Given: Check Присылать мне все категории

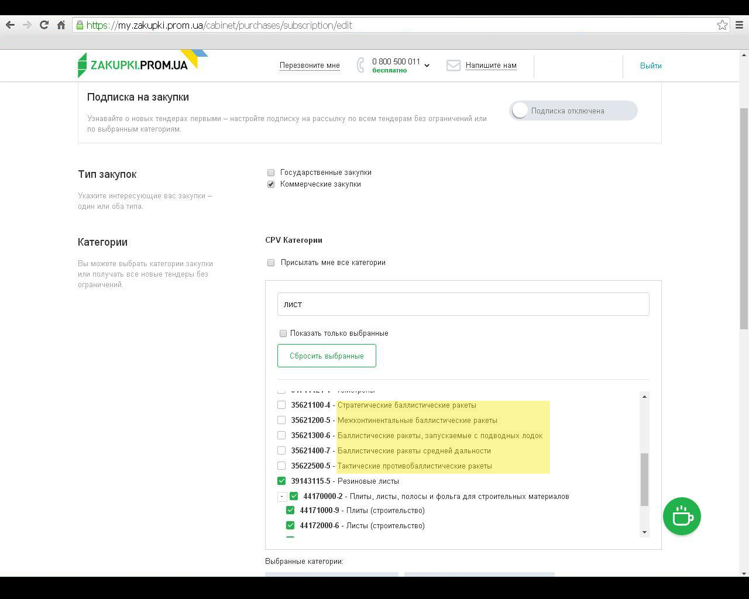Looking at the screenshot, I should point(271,263).
